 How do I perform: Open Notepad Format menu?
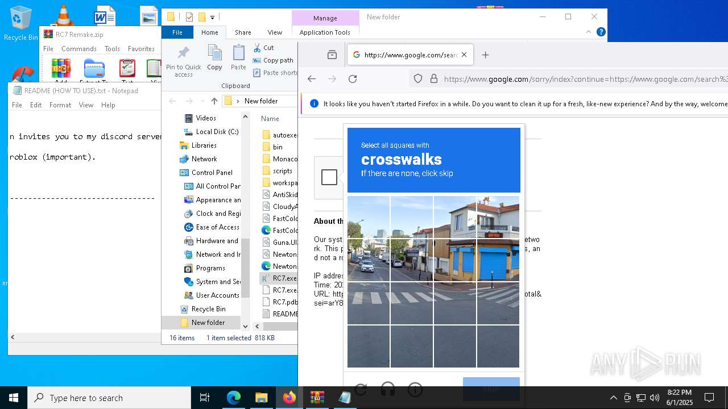coord(60,105)
